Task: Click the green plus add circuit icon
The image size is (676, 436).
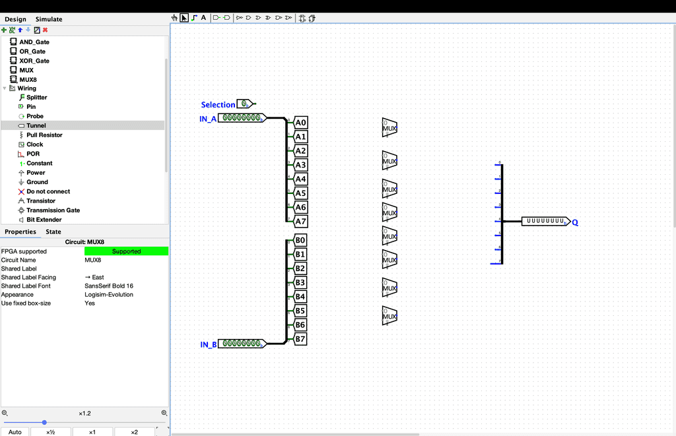Action: coord(4,30)
